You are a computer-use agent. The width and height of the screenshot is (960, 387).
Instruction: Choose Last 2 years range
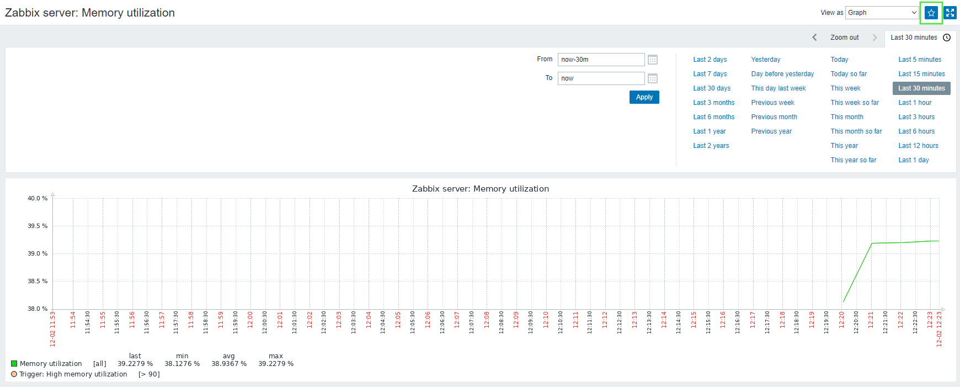click(x=711, y=146)
